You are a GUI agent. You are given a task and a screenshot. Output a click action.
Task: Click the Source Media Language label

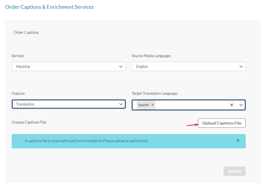151,56
